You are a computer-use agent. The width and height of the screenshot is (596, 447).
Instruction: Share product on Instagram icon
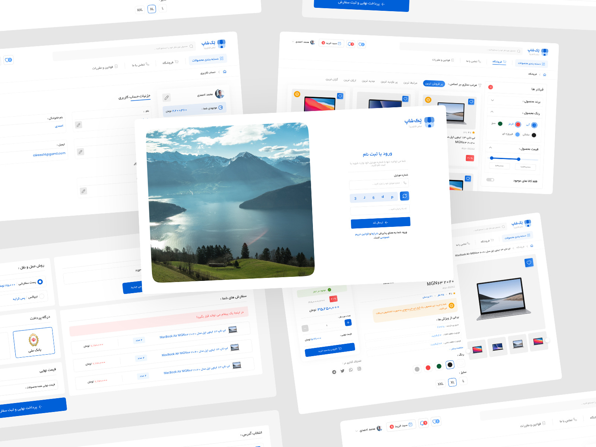(x=359, y=369)
